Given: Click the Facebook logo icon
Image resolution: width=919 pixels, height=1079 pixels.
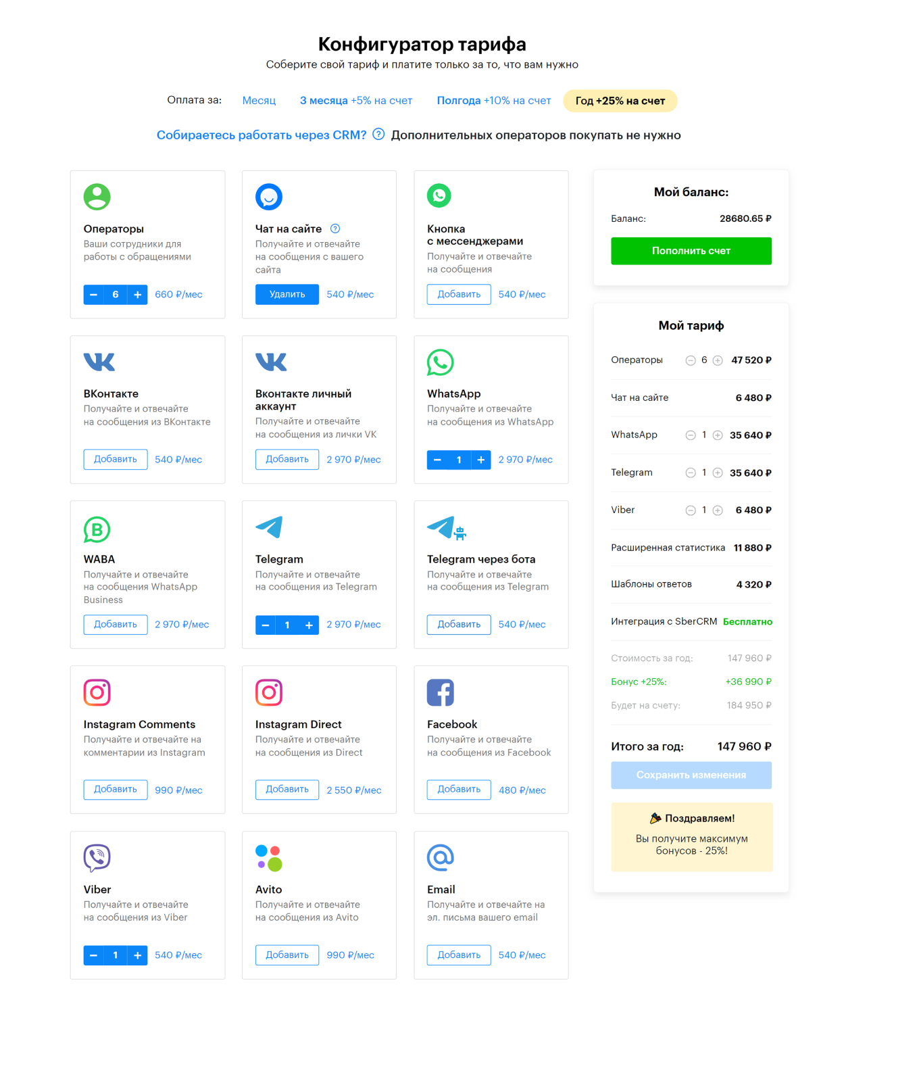Looking at the screenshot, I should 440,692.
